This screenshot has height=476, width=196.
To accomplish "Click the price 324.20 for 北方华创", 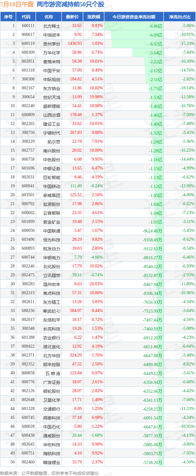I will 76,355.
